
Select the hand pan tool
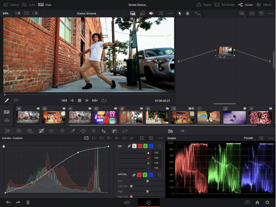click(187, 13)
